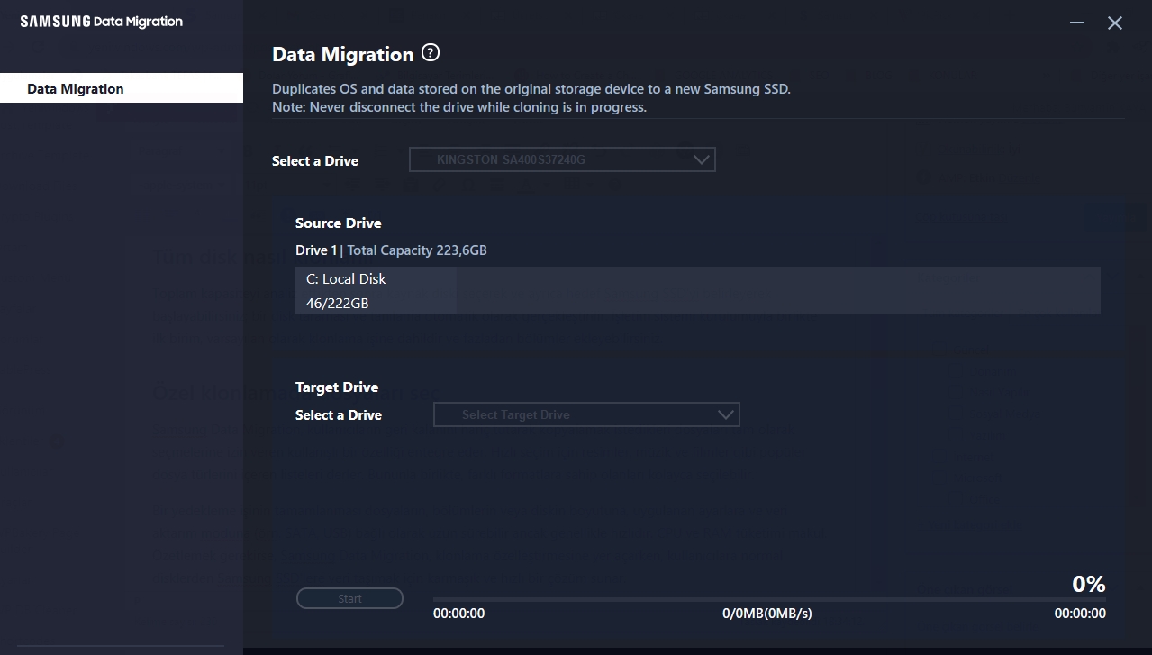Click the Source Drive section label
The image size is (1152, 655).
click(338, 223)
